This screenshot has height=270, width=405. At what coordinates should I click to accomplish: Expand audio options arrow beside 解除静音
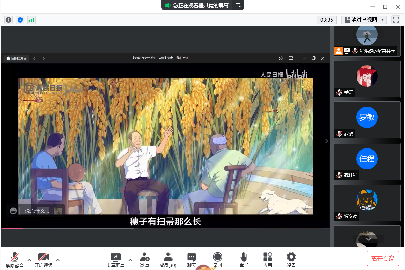[x=29, y=260]
